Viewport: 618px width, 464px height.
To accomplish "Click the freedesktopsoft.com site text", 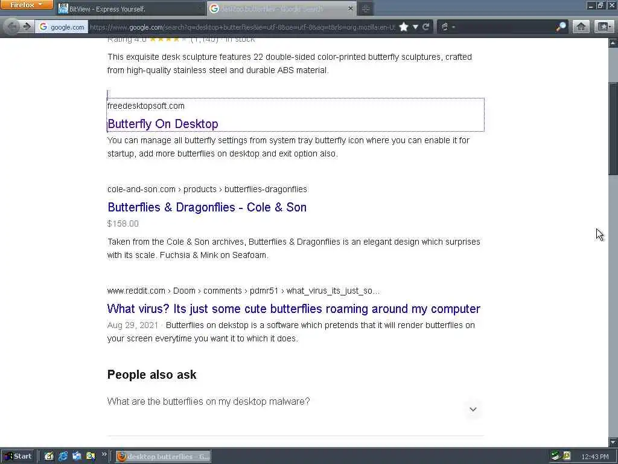I will (x=146, y=106).
